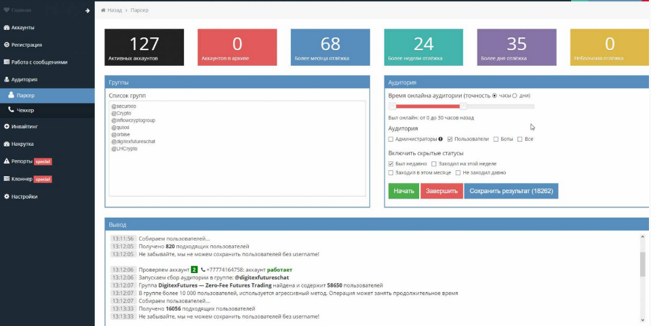Click the Работа с сообщениями icon
Image resolution: width=651 pixels, height=326 pixels.
pyautogui.click(x=6, y=62)
